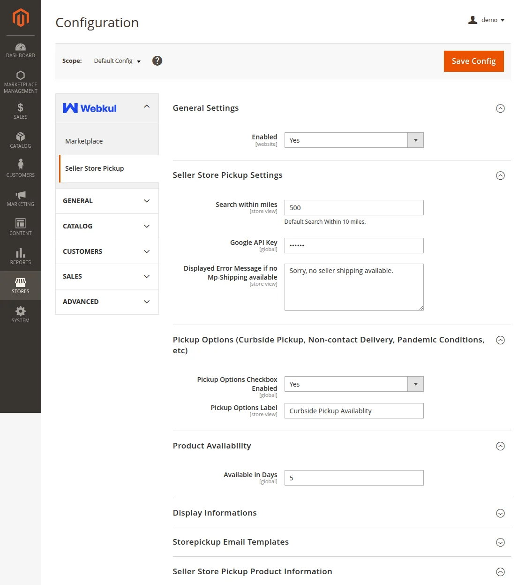Viewport: 518px width, 585px height.
Task: Click the Catalog icon in the admin sidebar
Action: pos(21,140)
